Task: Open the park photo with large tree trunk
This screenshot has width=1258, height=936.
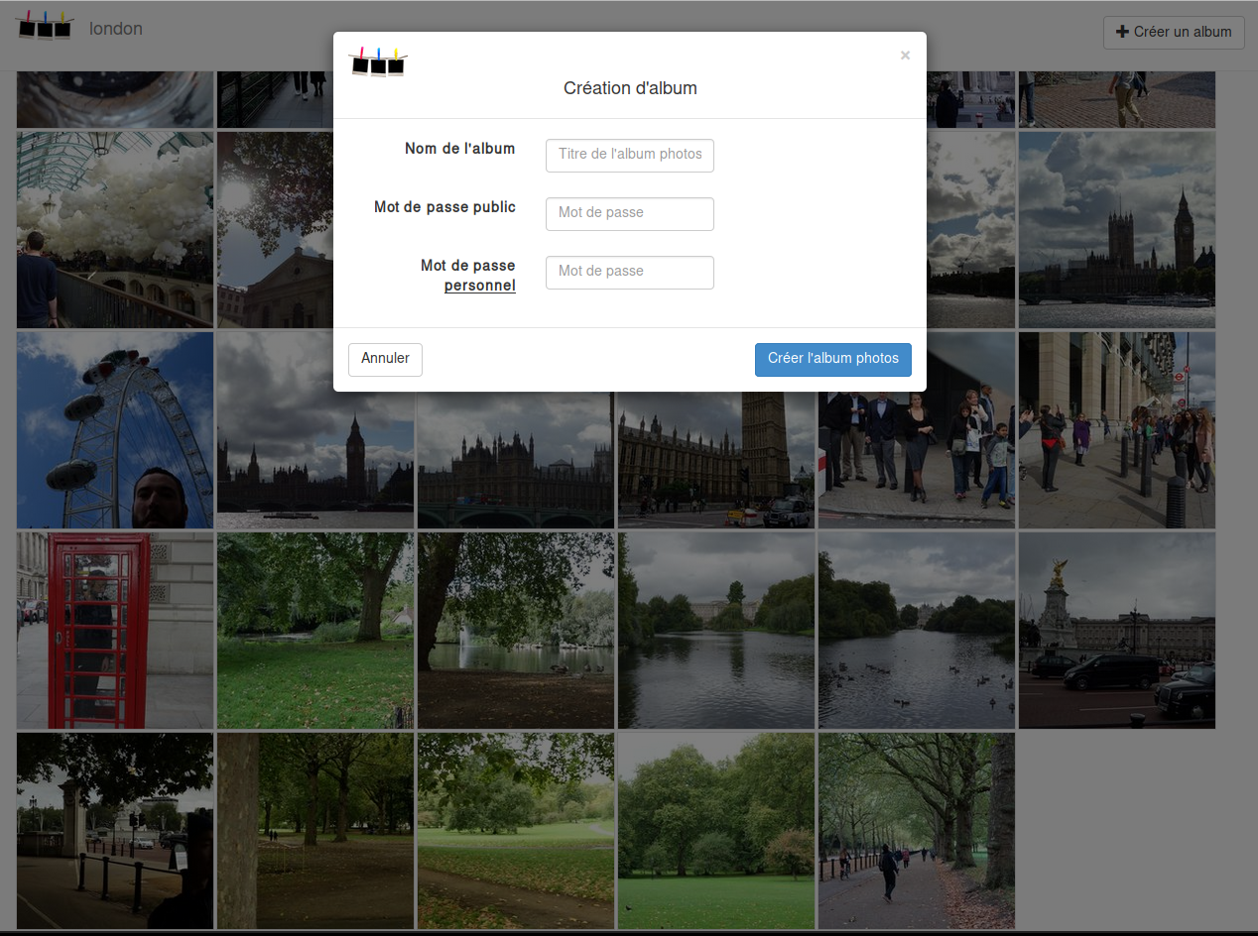Action: [x=315, y=831]
